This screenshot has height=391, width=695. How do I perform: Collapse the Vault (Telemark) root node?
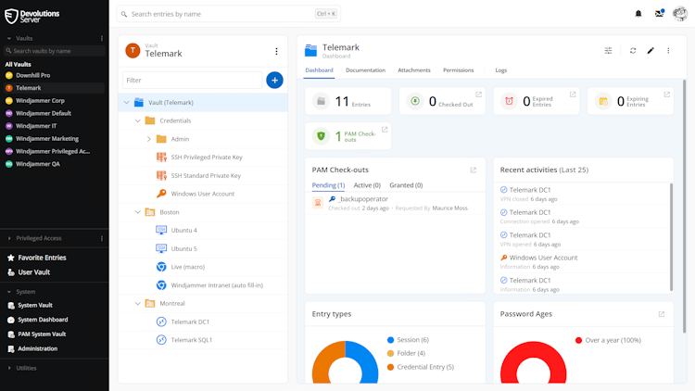coord(127,103)
